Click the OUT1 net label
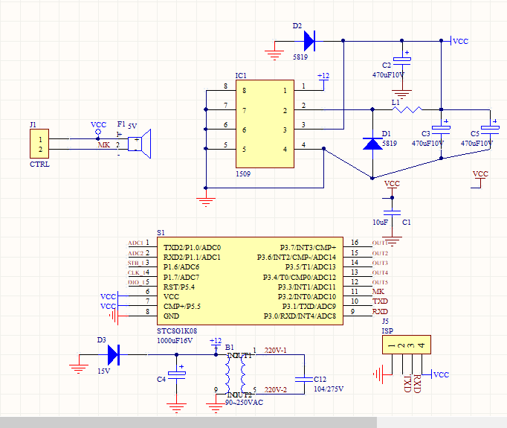The width and height of the screenshot is (507, 428). pos(380,243)
